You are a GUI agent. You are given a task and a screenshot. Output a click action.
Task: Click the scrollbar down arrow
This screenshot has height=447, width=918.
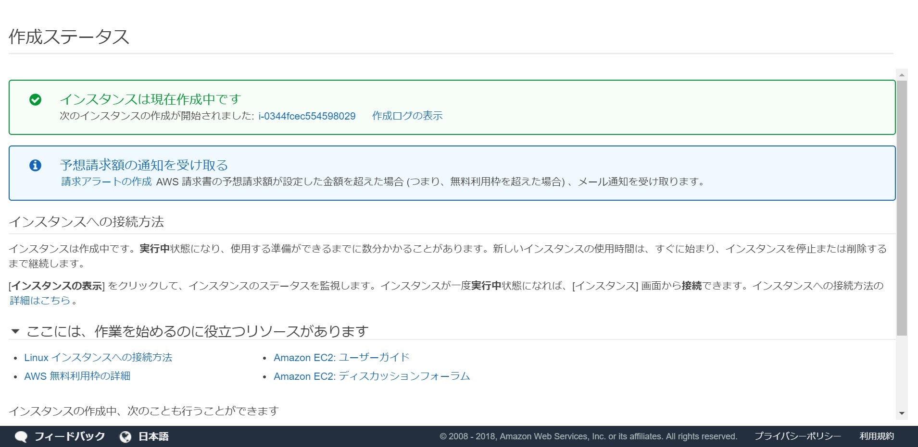(902, 413)
